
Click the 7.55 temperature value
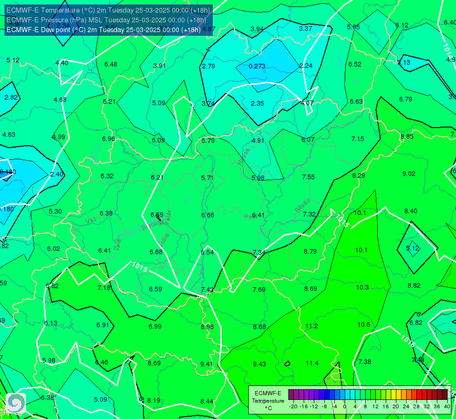(308, 177)
